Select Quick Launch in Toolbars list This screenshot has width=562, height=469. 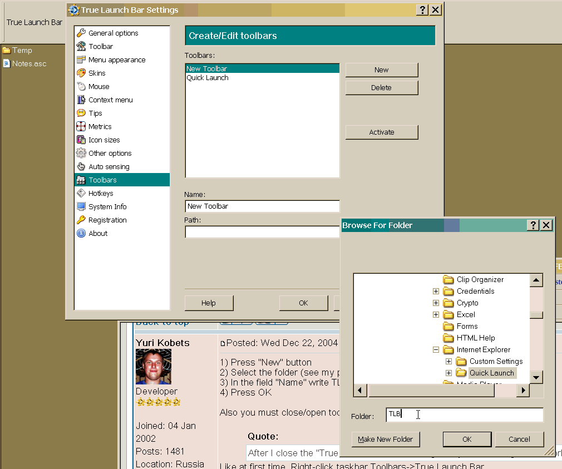pos(208,78)
